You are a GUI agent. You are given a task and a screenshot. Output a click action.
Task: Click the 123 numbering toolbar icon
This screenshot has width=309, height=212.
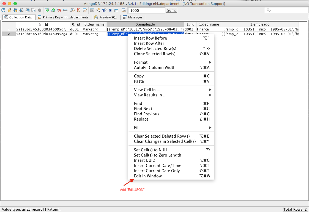[98, 10]
